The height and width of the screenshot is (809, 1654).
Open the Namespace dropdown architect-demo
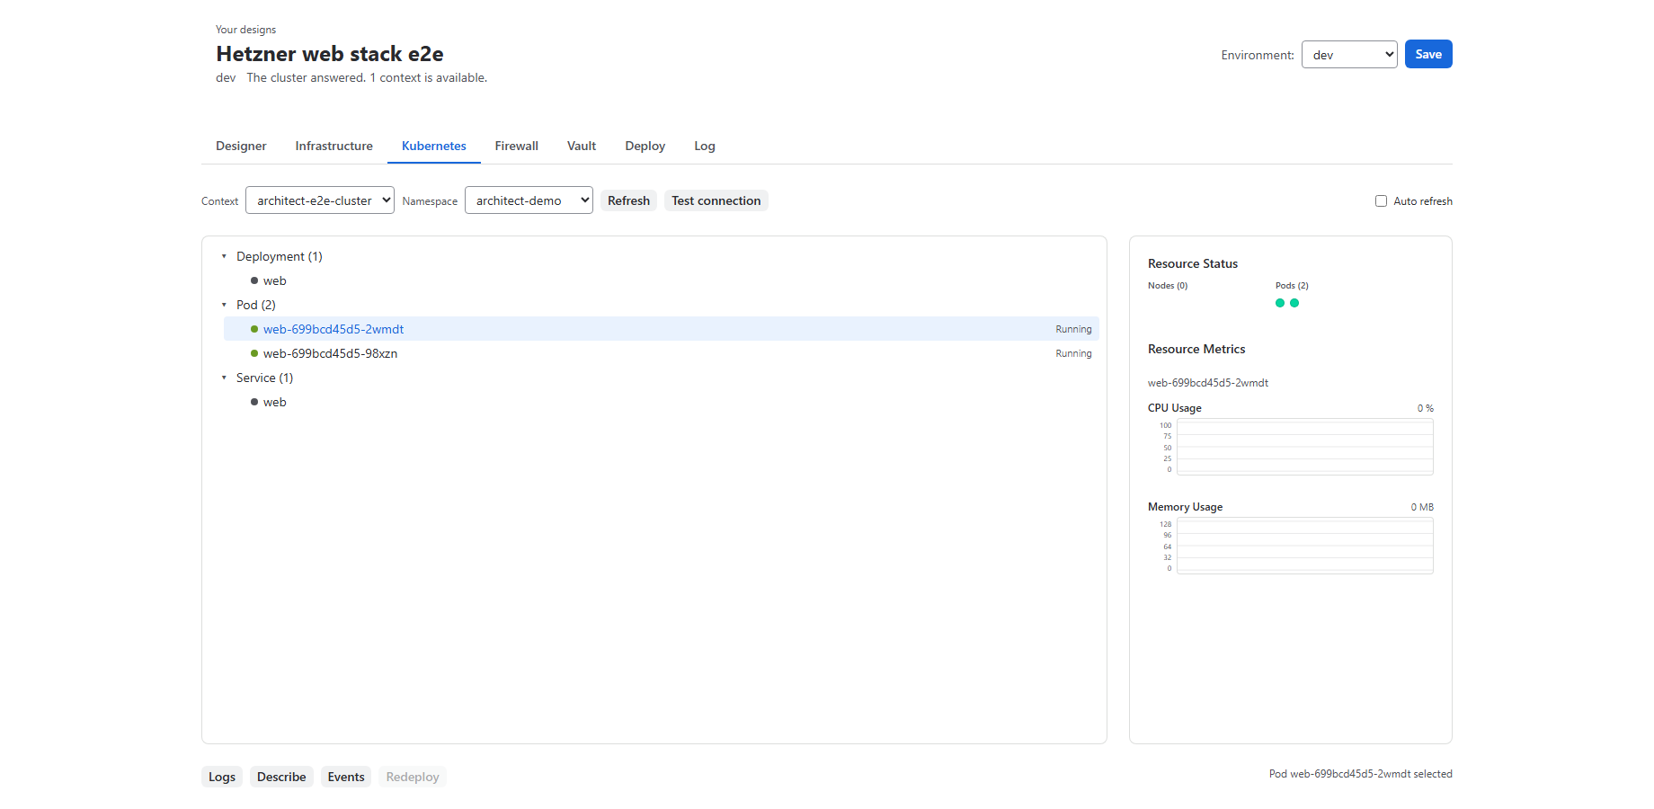pyautogui.click(x=529, y=200)
